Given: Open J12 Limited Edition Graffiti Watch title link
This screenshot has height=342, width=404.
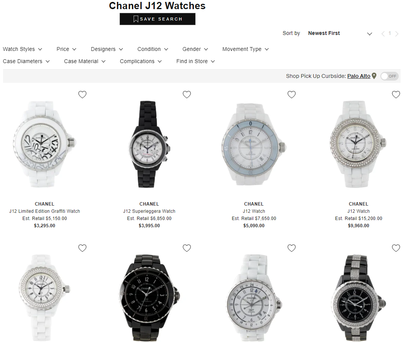Looking at the screenshot, I should pyautogui.click(x=44, y=211).
